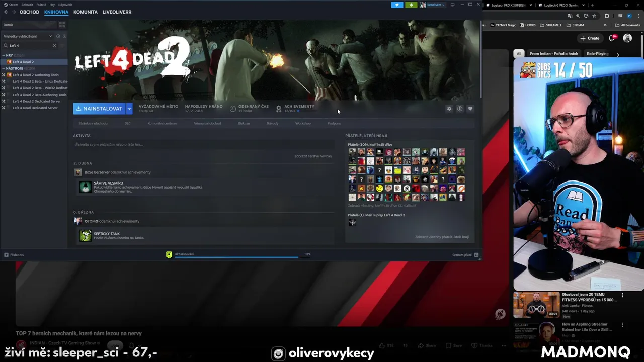Open Chrome extensions puzzle icon
Viewport: 644px width, 362px height.
pos(606,16)
